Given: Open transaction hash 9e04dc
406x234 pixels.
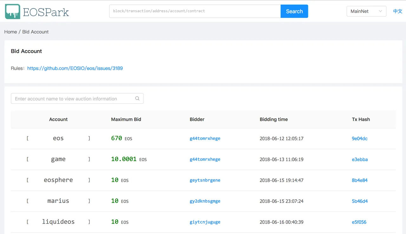Looking at the screenshot, I should (360, 139).
